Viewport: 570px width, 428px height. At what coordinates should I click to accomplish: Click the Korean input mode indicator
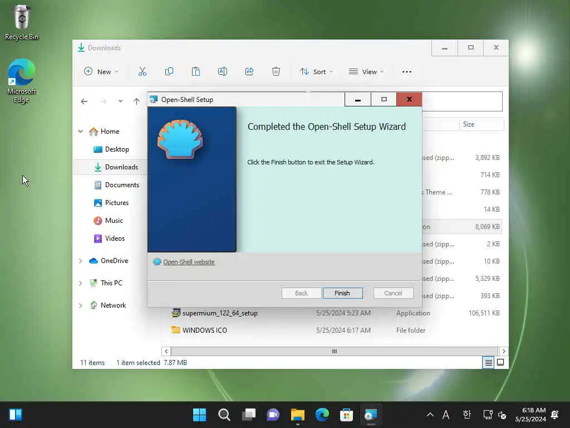[x=467, y=415]
